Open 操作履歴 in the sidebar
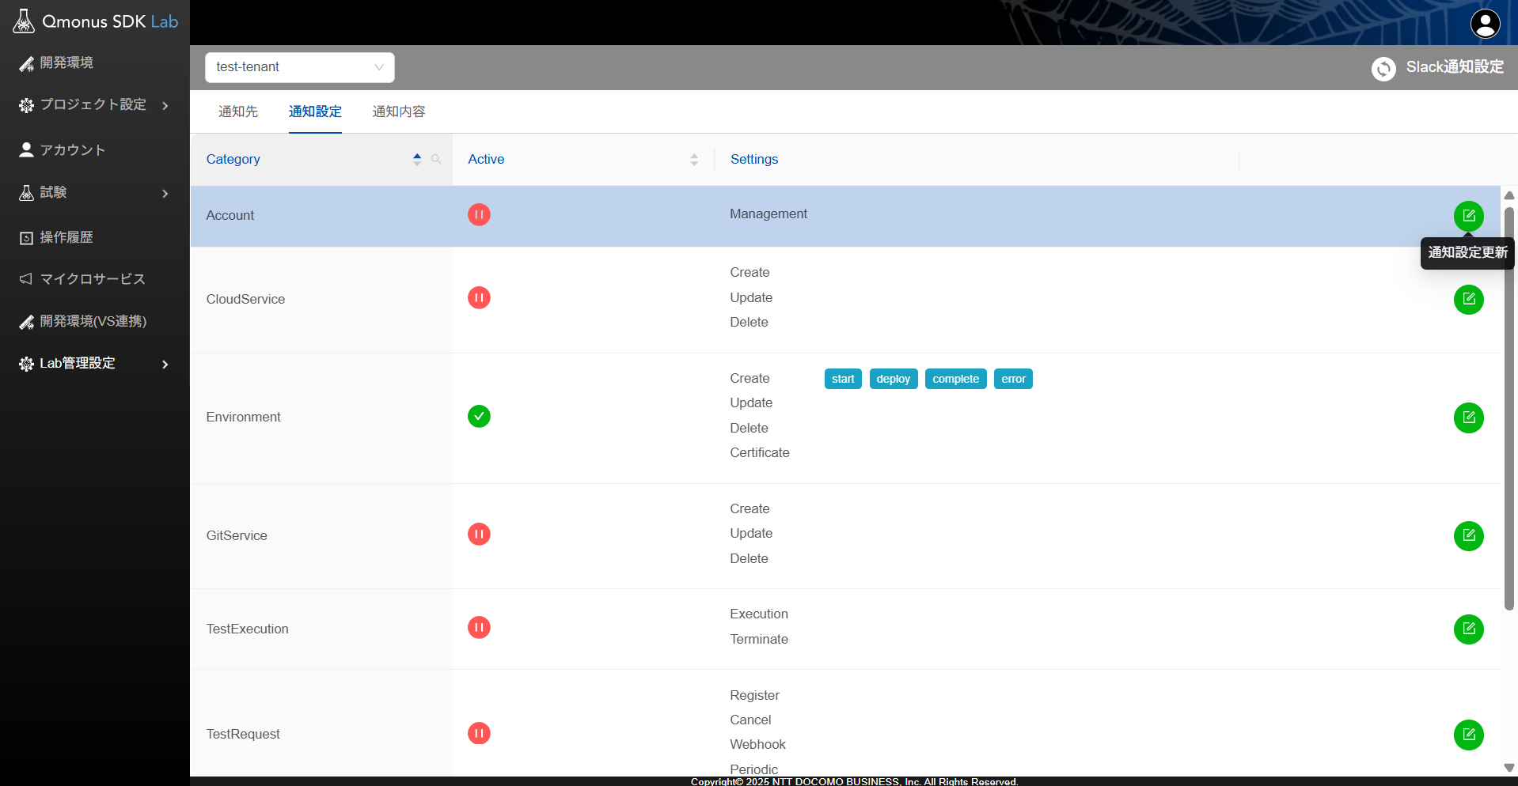The height and width of the screenshot is (786, 1518). pyautogui.click(x=66, y=237)
